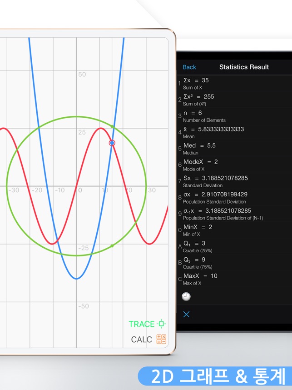This screenshot has width=292, height=390.
Task: Click the '50' y-axis label
Action: coord(82,75)
